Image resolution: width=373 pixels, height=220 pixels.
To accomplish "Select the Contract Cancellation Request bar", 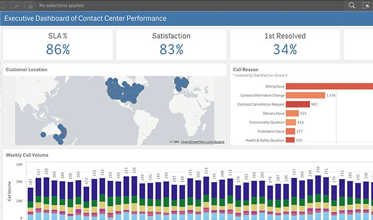I will pos(298,104).
